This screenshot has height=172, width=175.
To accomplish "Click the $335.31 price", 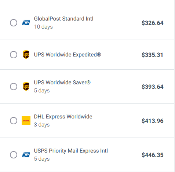I will click(x=152, y=55).
